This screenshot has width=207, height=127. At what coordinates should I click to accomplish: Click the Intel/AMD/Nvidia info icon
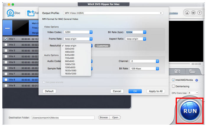coord(197,80)
